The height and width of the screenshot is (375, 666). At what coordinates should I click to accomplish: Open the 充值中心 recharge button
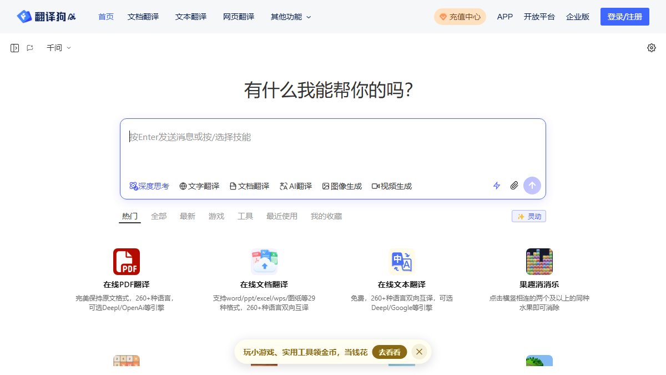tap(460, 17)
